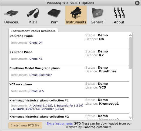Click the instrument list scrollbar thumb
Image resolution: width=141 pixels, height=131 pixels.
click(x=130, y=53)
